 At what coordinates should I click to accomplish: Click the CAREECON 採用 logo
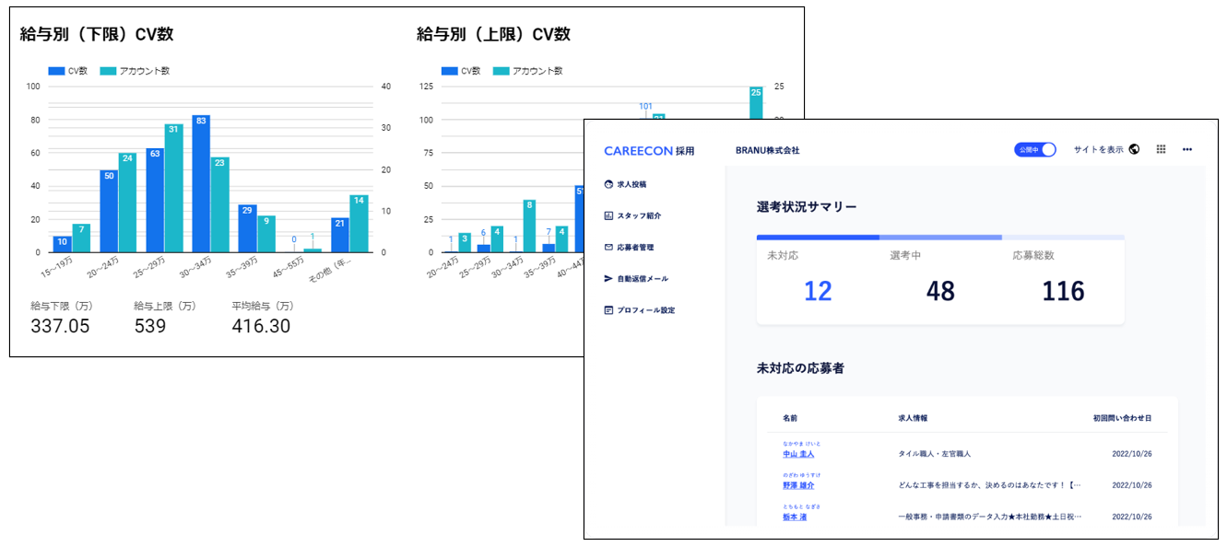(x=649, y=150)
